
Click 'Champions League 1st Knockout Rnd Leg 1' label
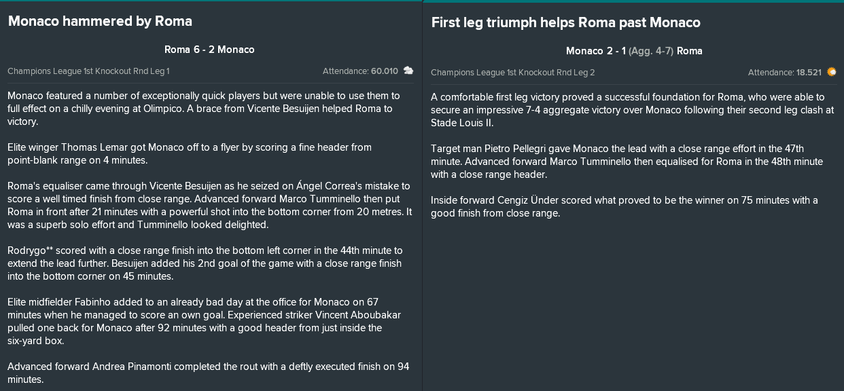click(88, 71)
